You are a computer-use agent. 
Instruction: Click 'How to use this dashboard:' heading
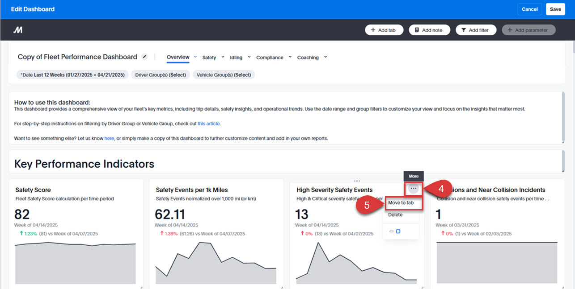52,103
